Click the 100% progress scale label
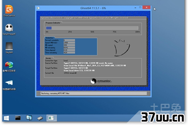 click(x=138, y=32)
